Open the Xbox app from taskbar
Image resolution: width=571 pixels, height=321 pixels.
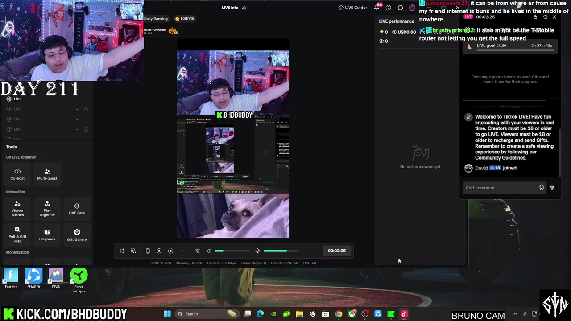(x=352, y=314)
